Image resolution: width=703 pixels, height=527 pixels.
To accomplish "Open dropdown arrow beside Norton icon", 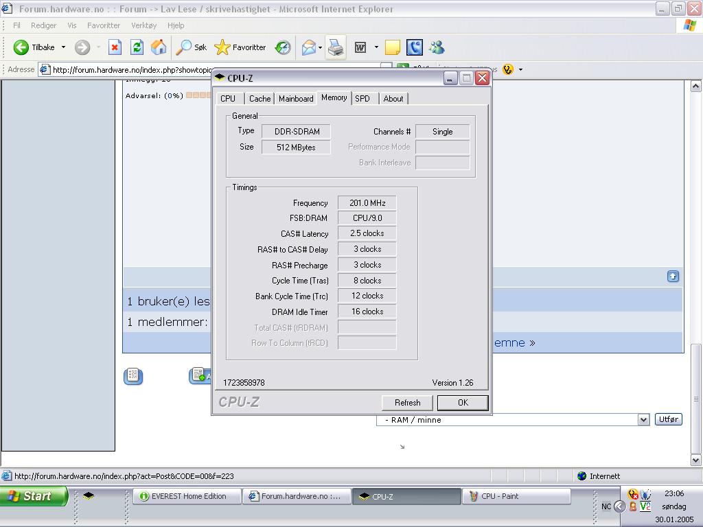I will click(x=520, y=69).
